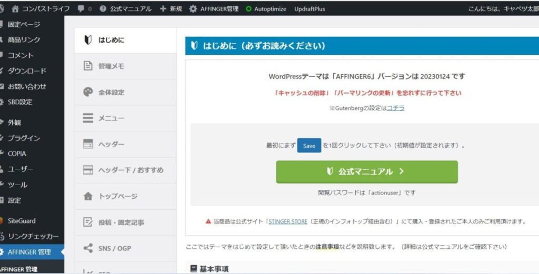
Task: Open the トップページ settings tab
Action: click(125, 196)
